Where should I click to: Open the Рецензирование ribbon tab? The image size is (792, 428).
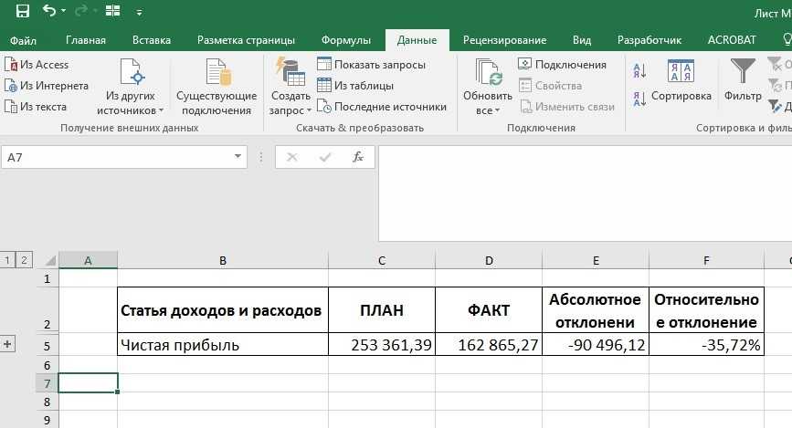tap(504, 40)
